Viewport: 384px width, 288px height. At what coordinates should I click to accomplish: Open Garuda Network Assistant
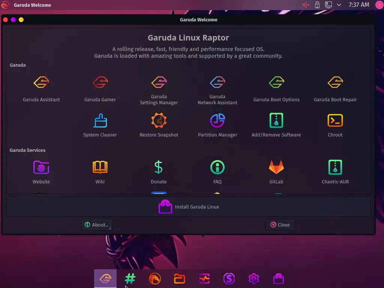click(217, 90)
